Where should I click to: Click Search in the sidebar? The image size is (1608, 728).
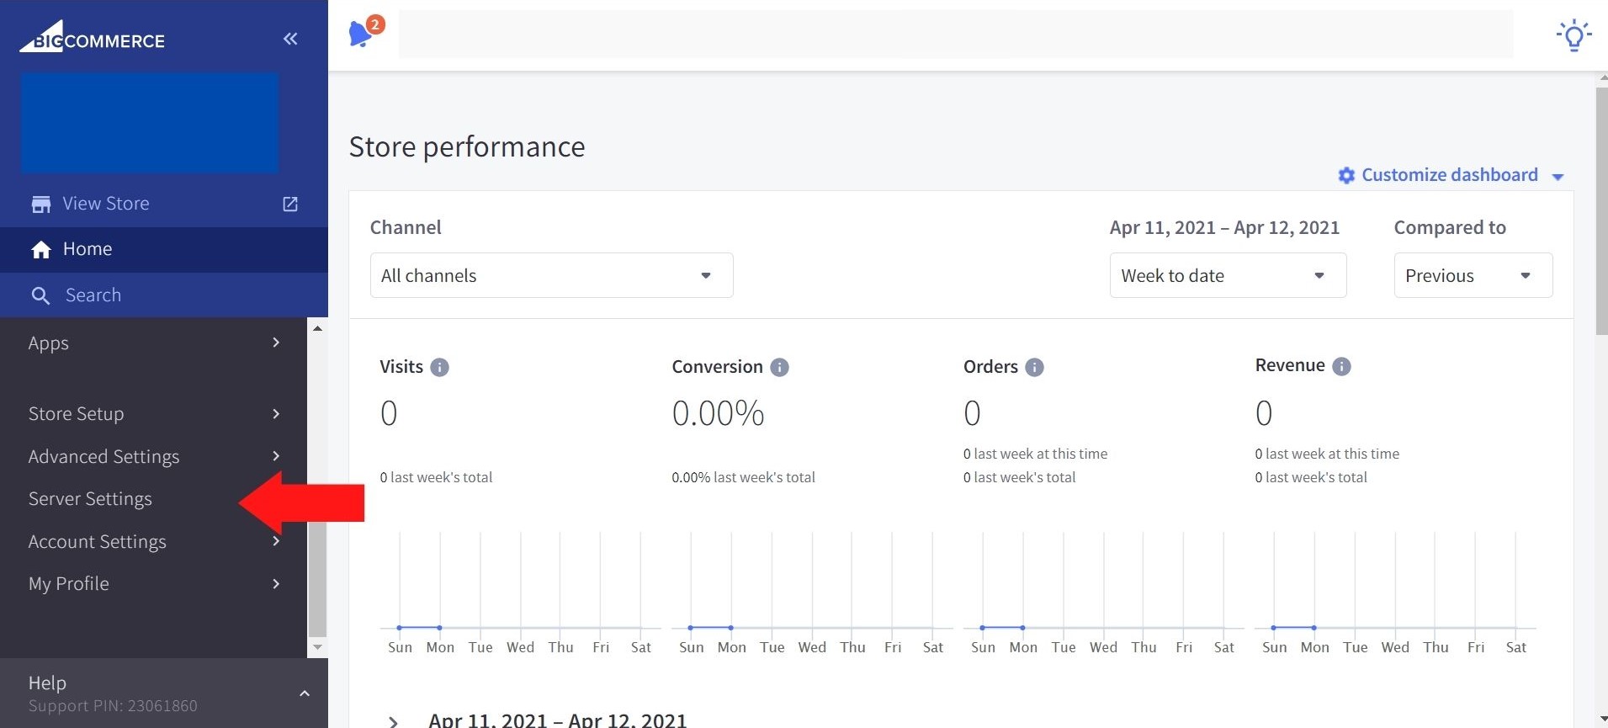point(93,295)
